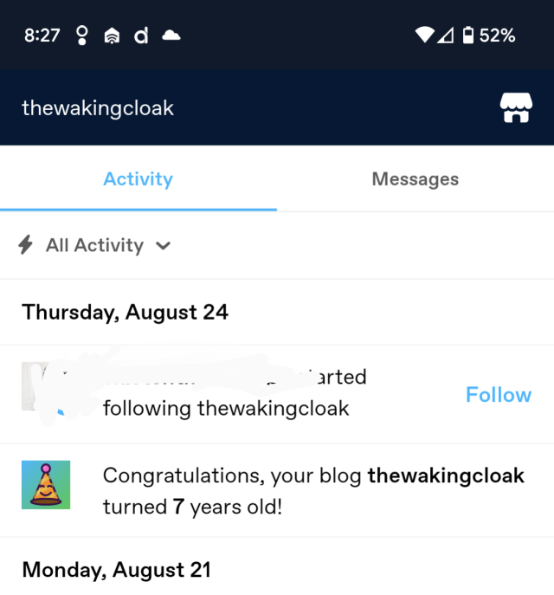Tap the 8:27 clock in status bar
This screenshot has width=554, height=595.
[42, 36]
